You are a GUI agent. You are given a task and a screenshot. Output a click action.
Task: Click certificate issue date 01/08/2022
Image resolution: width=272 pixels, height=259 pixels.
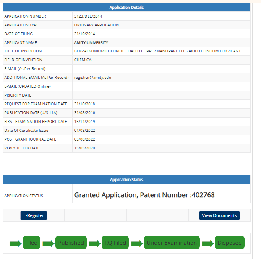click(x=85, y=131)
